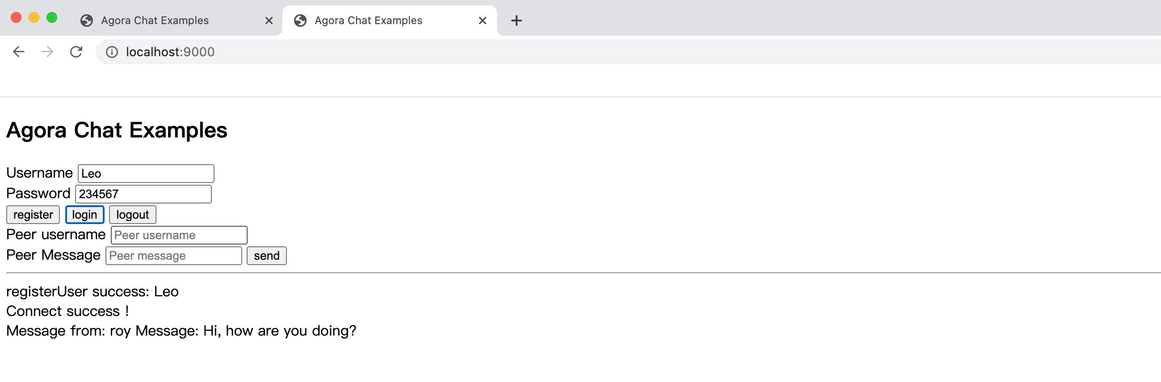Click the green macOS maximize button
This screenshot has height=382, width=1161.
point(52,17)
